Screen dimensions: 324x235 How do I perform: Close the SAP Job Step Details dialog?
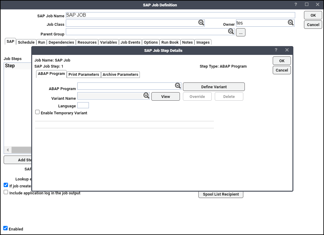pyautogui.click(x=287, y=50)
